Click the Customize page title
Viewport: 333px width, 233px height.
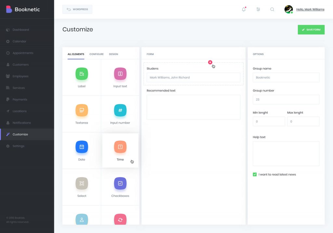coord(77,29)
